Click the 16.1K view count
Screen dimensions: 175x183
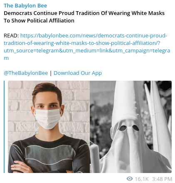[142, 179]
